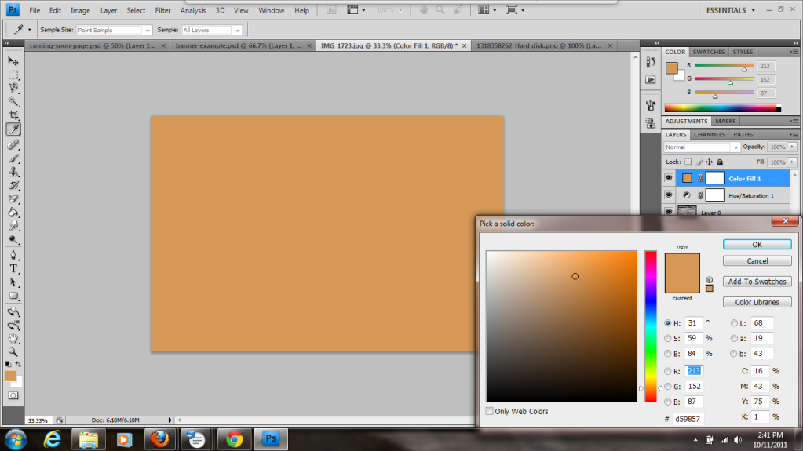Select the S saturation radio button
The image size is (803, 451).
coord(667,338)
